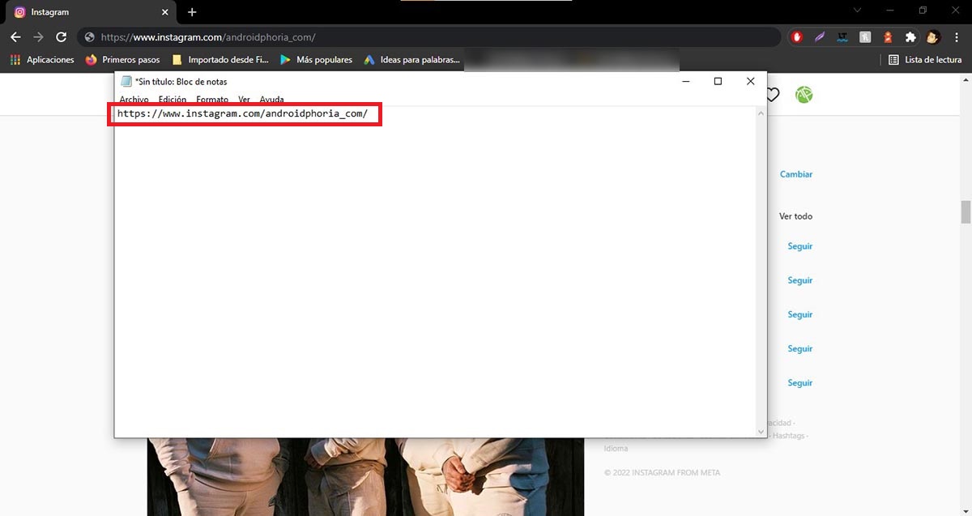The image size is (972, 516).
Task: Open the Archivo menu in Notepad
Action: click(134, 100)
